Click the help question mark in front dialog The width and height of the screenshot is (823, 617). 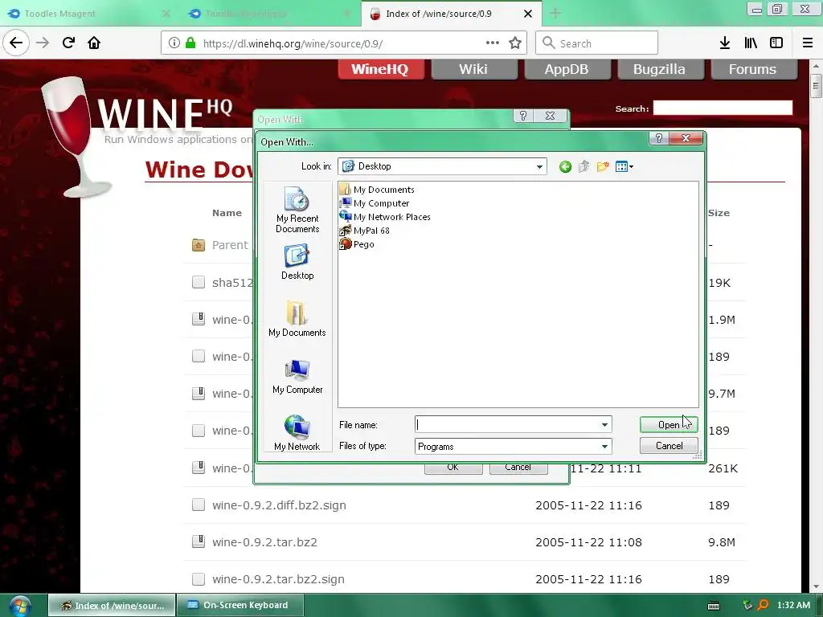coord(659,138)
